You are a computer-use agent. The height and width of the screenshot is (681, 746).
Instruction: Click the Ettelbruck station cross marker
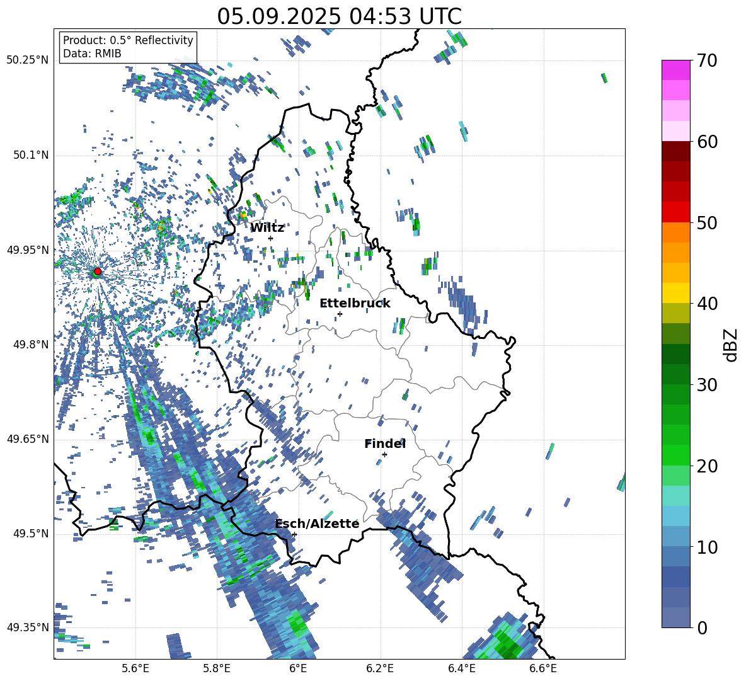point(340,314)
